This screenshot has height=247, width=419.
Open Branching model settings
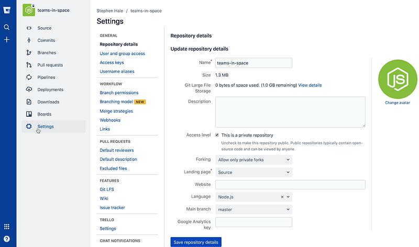116,102
